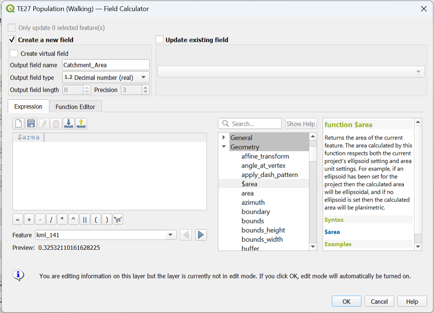Expand the General function group

(x=224, y=138)
